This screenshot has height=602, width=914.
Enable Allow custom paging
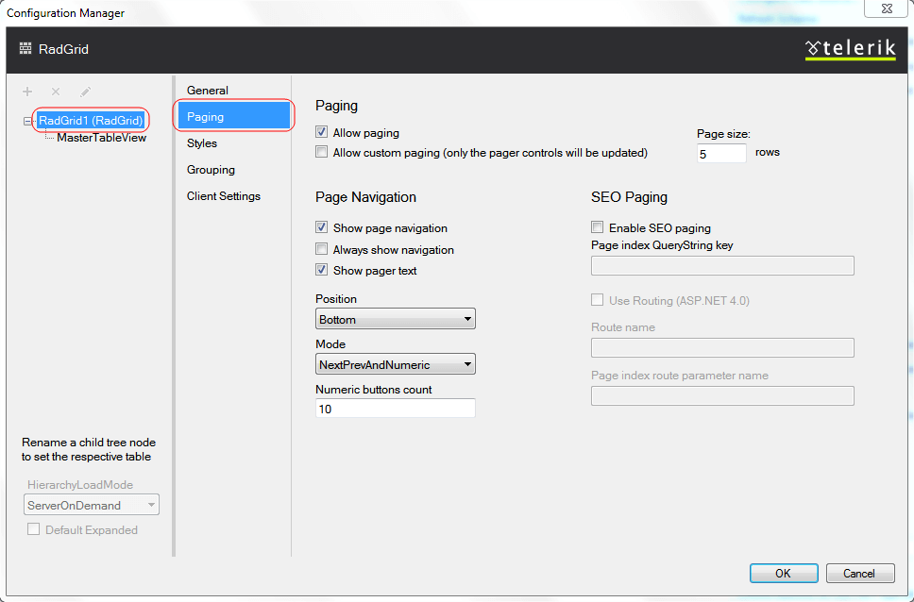click(x=321, y=152)
